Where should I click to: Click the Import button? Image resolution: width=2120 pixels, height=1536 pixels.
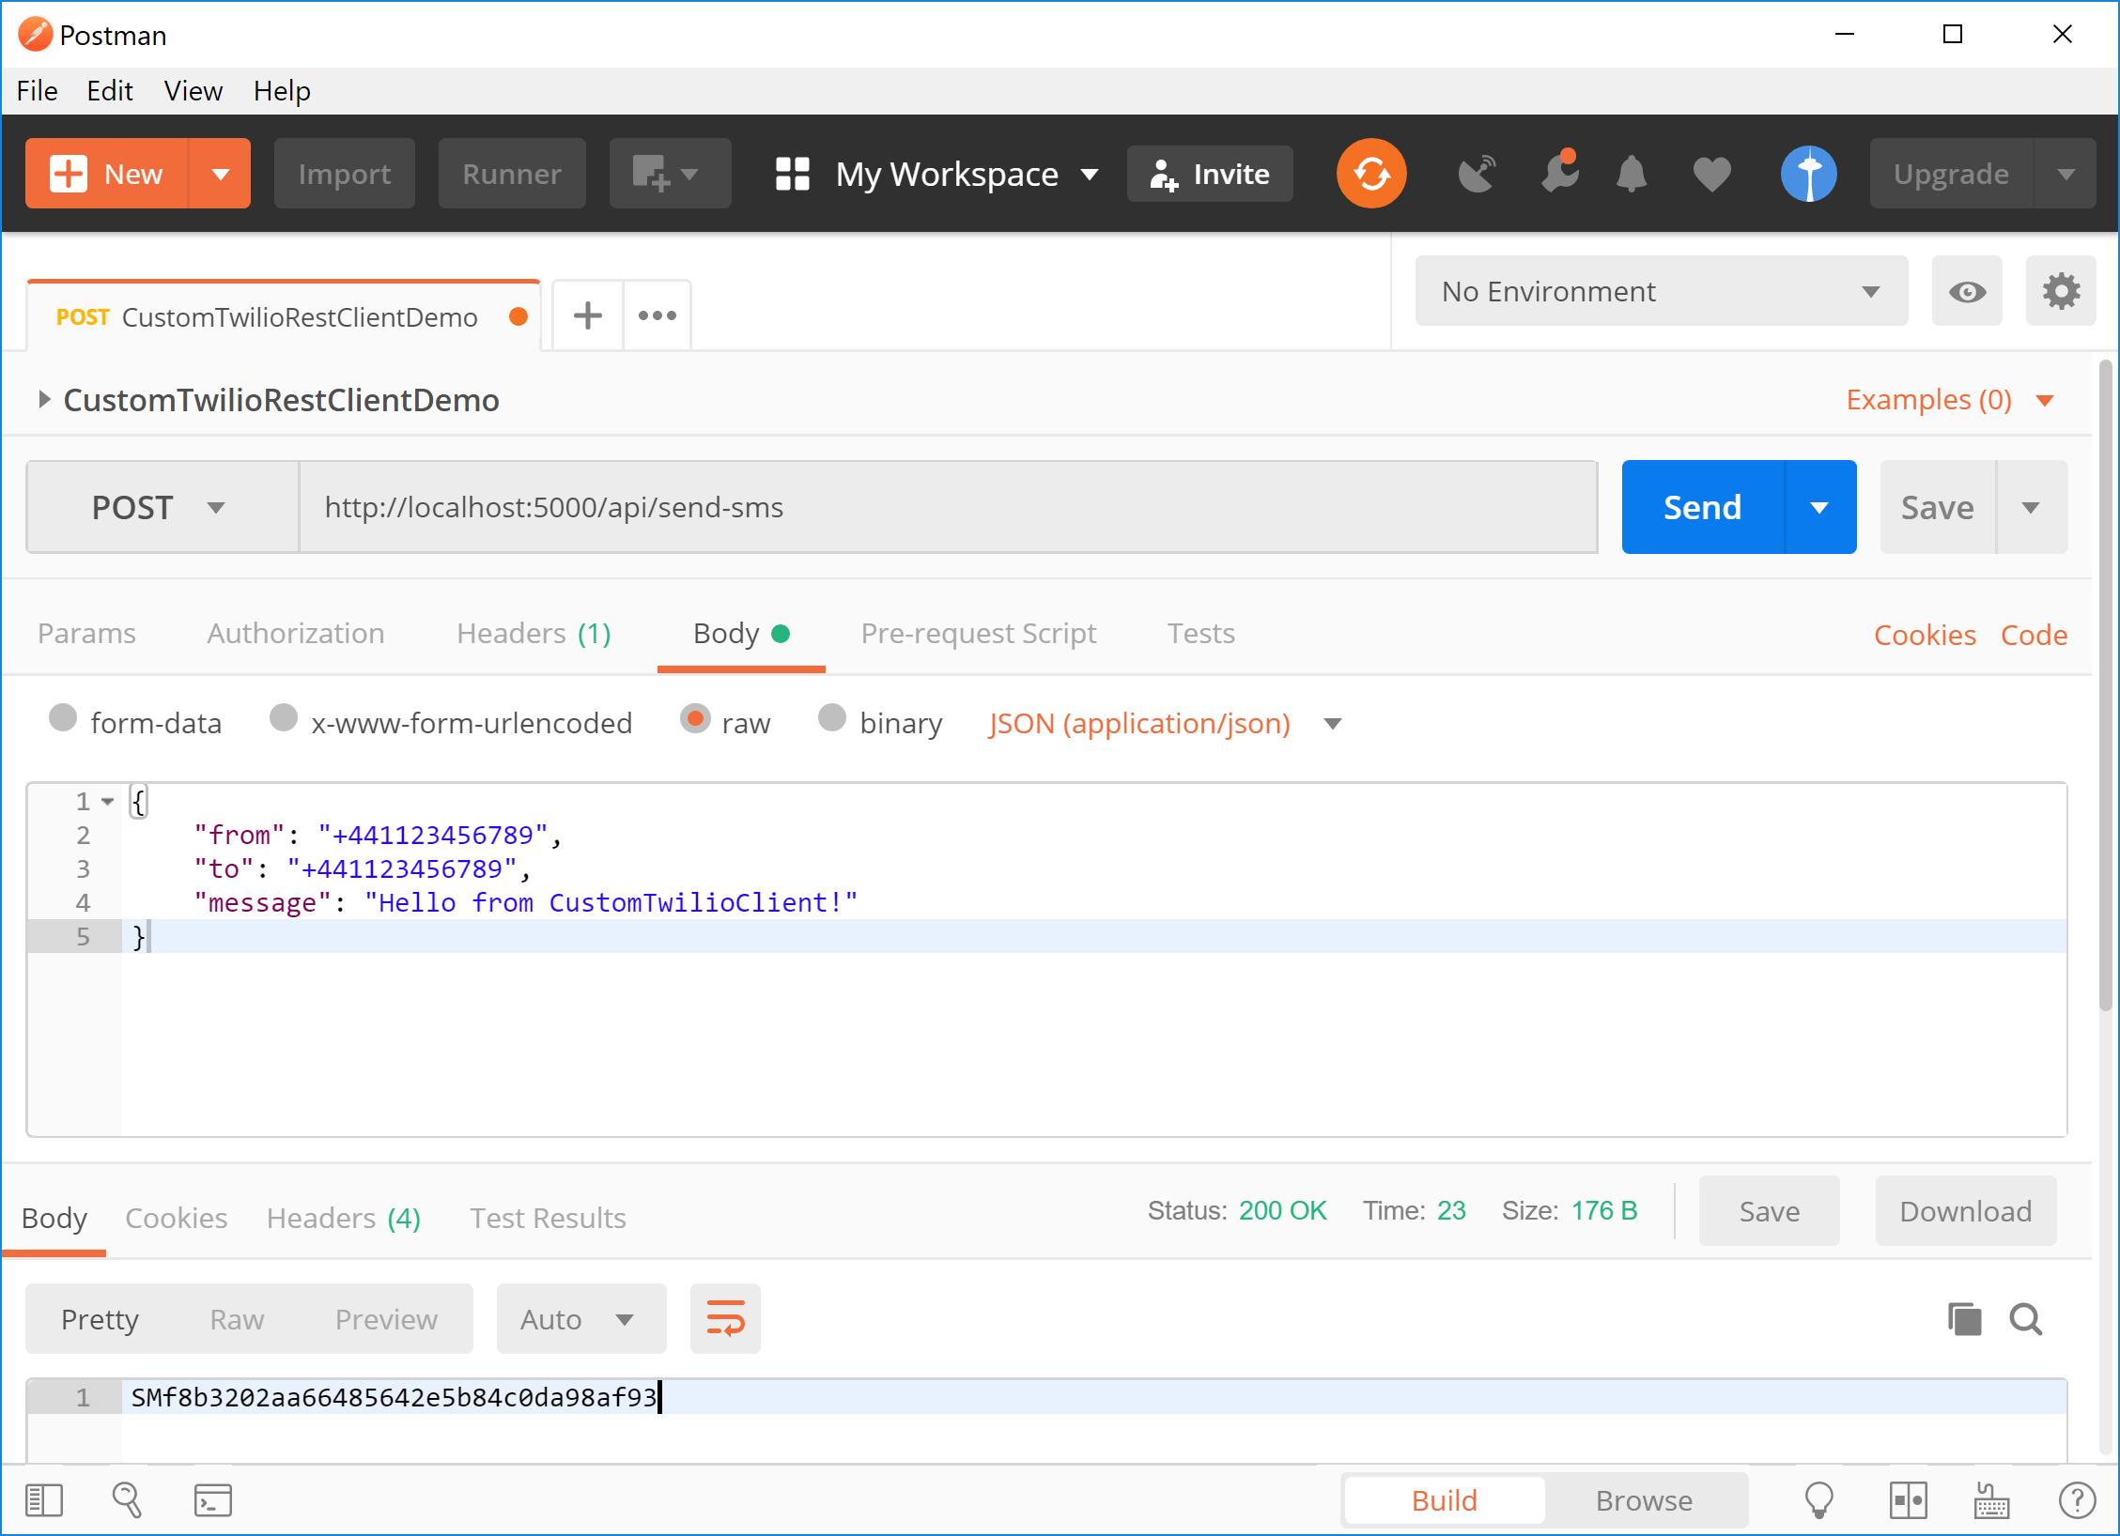coord(344,174)
